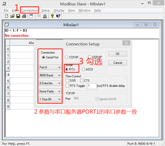The width and height of the screenshot is (165, 146).
Task: Check the RTS Toggle checkbox
Action: coord(67,86)
